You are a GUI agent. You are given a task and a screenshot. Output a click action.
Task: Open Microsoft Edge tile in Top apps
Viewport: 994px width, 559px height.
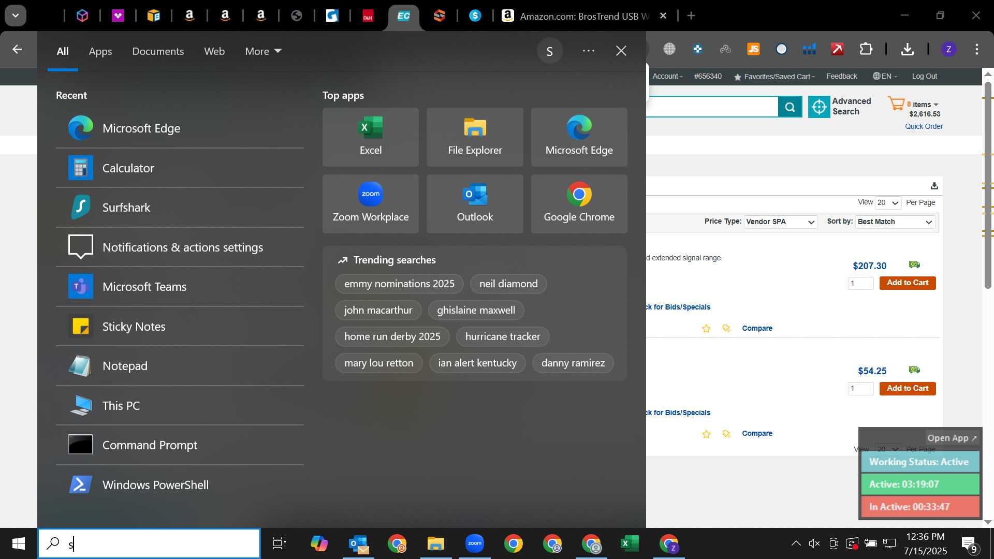click(x=579, y=137)
